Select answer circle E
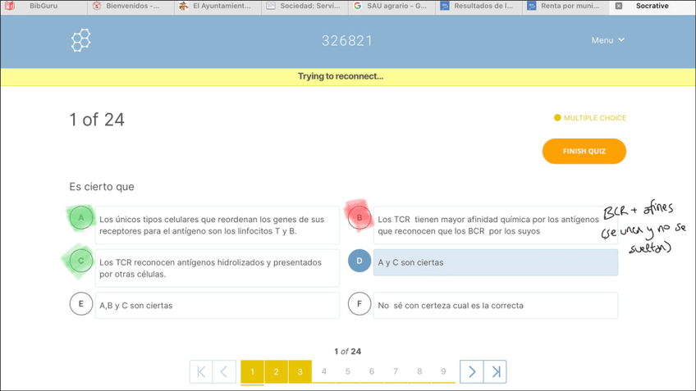Viewport: 696px width, 391px height. [x=80, y=304]
